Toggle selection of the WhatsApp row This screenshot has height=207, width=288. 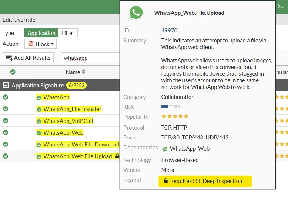pyautogui.click(x=6, y=97)
